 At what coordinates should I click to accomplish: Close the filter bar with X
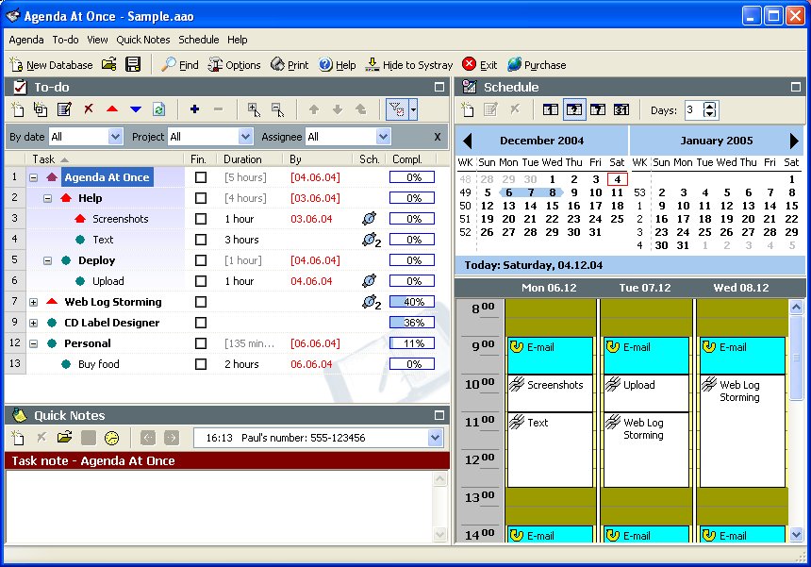coord(437,137)
